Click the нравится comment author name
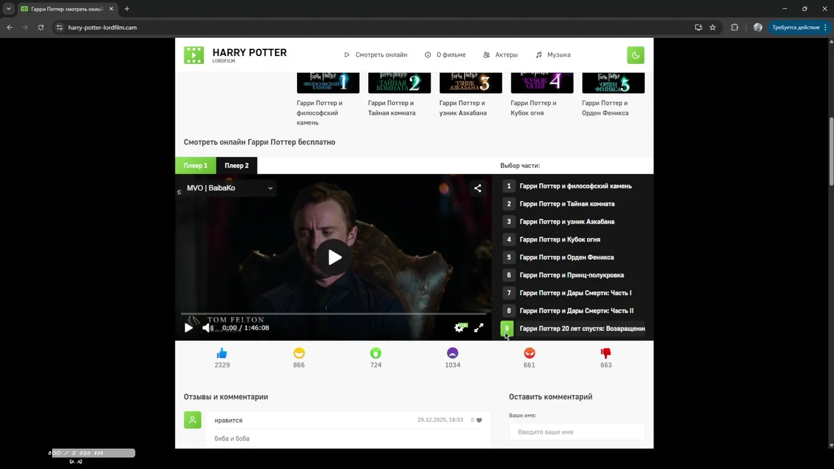This screenshot has height=469, width=834. (x=229, y=421)
